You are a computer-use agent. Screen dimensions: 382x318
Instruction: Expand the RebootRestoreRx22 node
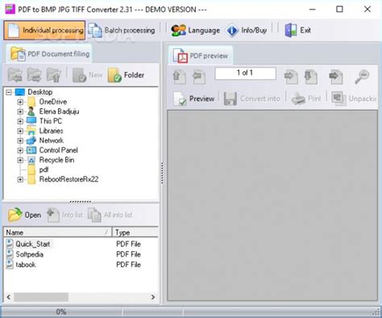[x=20, y=179]
